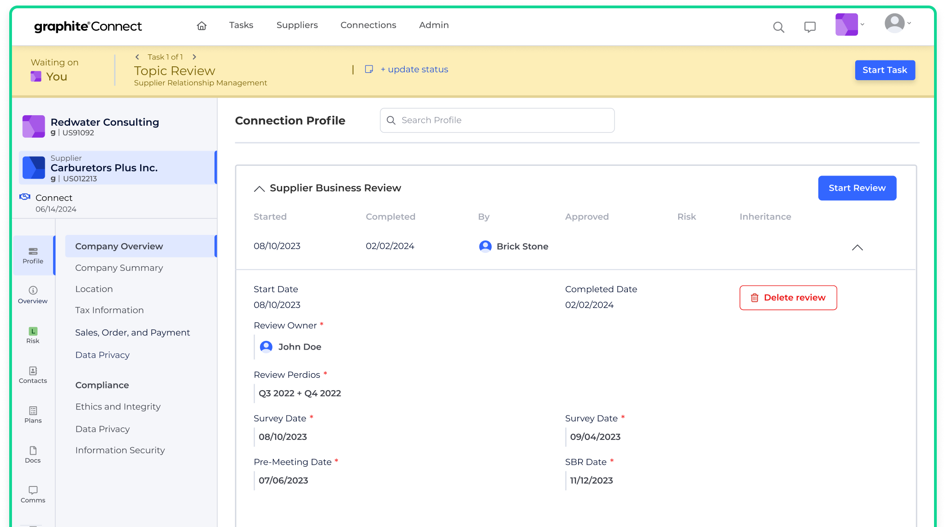This screenshot has height=527, width=946.
Task: Collapse the Brick Stone review row
Action: tap(857, 247)
